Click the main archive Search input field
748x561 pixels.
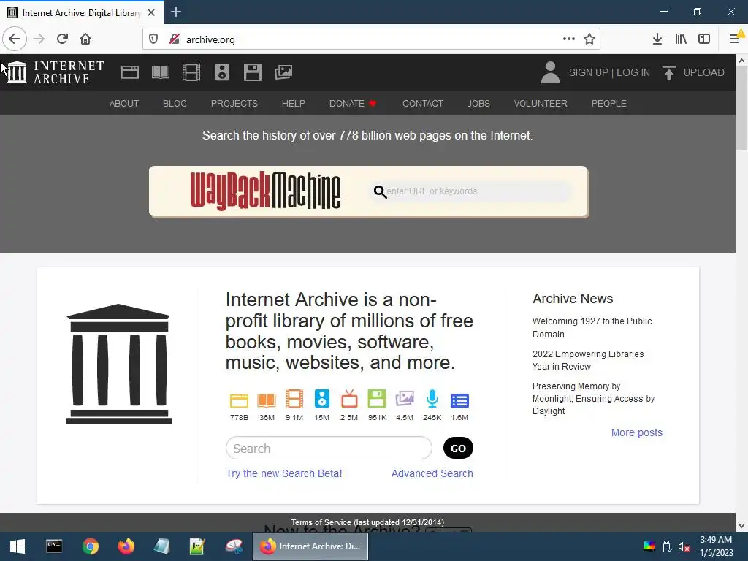[x=329, y=449]
